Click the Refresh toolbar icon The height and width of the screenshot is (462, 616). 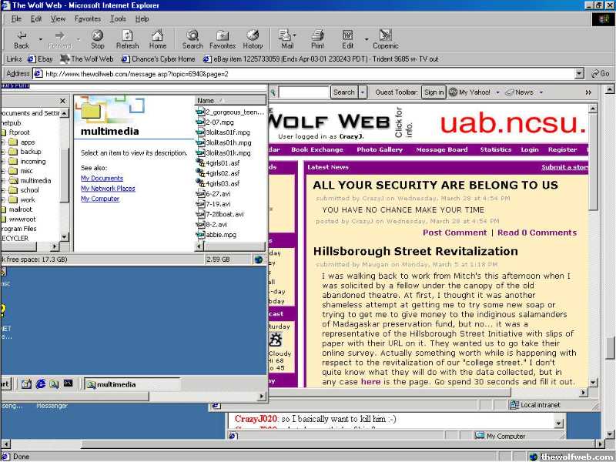pyautogui.click(x=127, y=38)
